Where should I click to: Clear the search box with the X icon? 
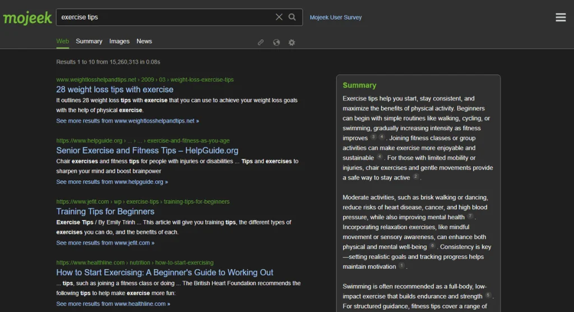coord(279,17)
